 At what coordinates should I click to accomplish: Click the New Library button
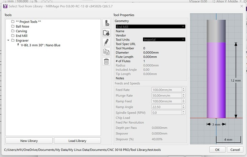pos(29,141)
